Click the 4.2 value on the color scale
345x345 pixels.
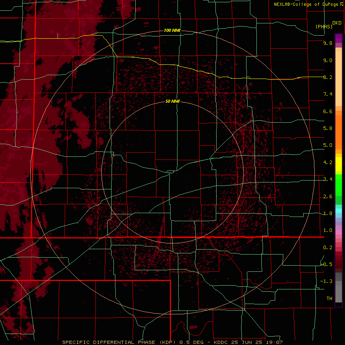click(328, 163)
